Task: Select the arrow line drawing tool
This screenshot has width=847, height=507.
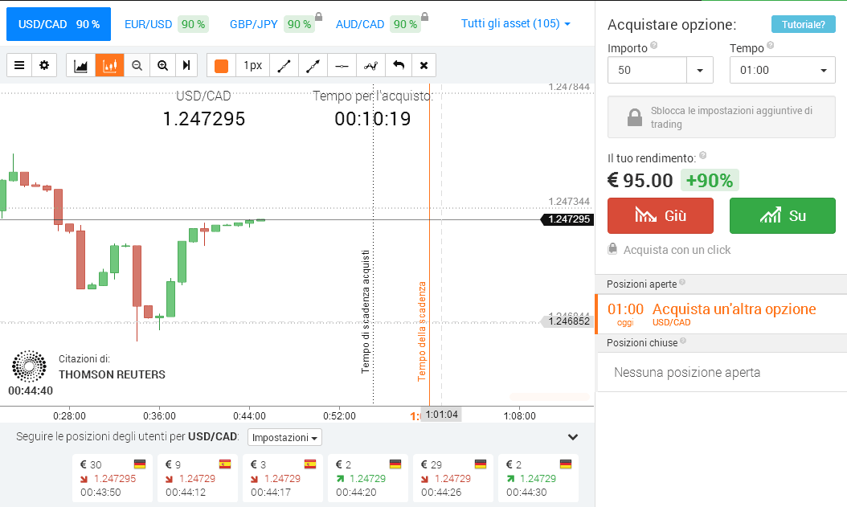Action: pos(313,66)
